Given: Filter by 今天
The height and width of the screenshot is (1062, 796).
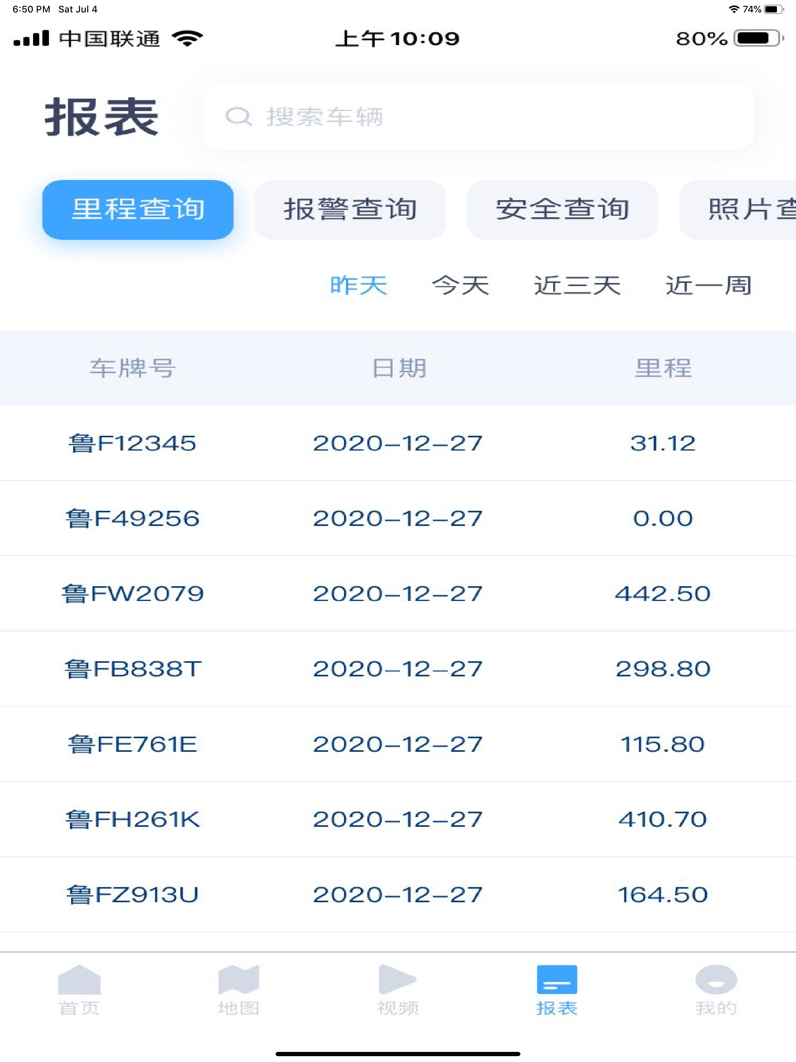Looking at the screenshot, I should (x=461, y=286).
